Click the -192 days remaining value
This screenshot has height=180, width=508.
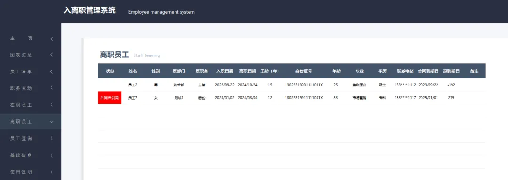[x=451, y=85]
